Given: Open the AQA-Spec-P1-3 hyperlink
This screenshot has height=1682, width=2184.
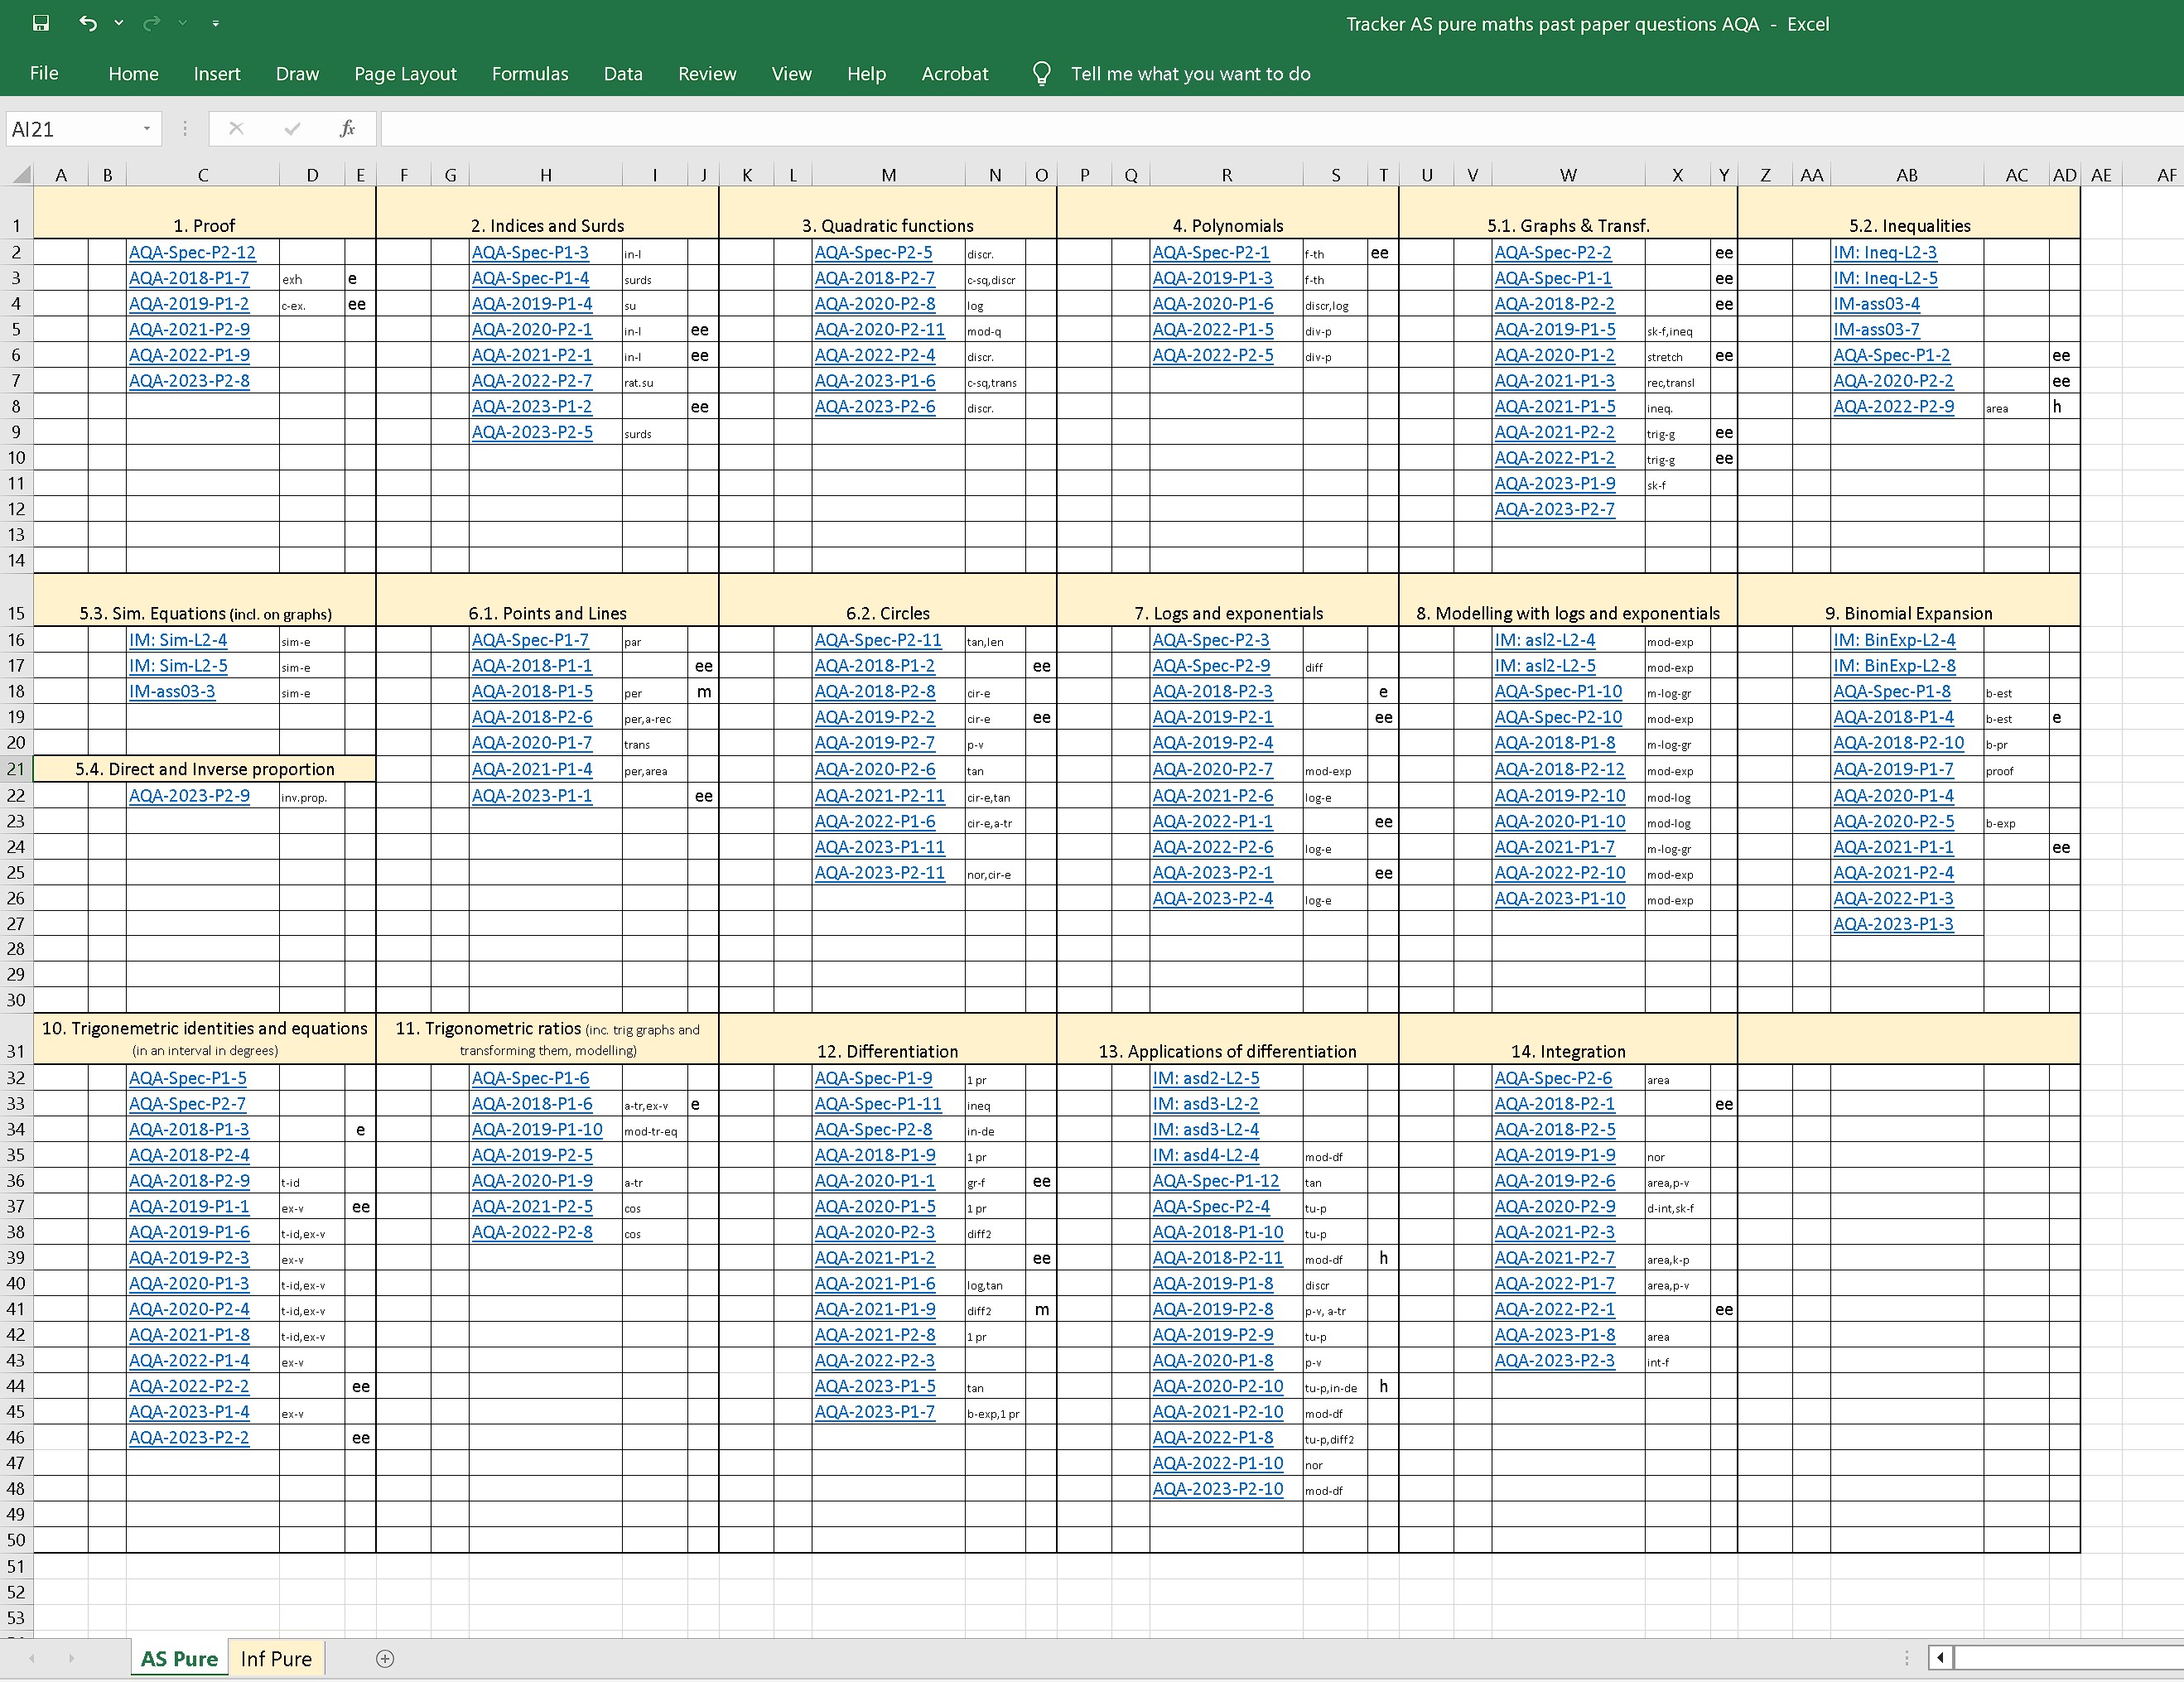Looking at the screenshot, I should pyautogui.click(x=532, y=252).
